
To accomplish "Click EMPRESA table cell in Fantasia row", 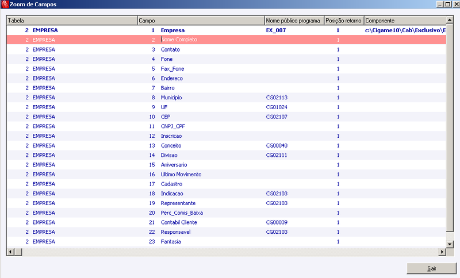I will [x=44, y=242].
